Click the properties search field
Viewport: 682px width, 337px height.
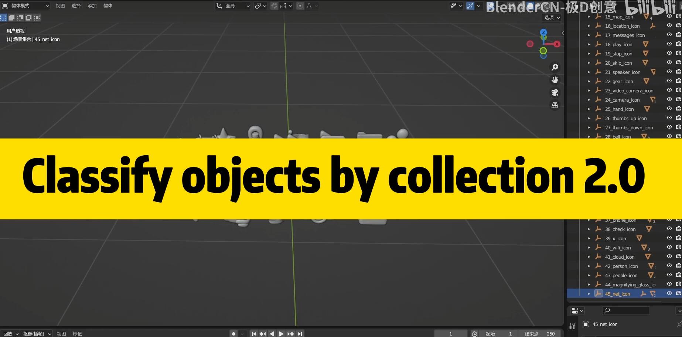point(625,310)
